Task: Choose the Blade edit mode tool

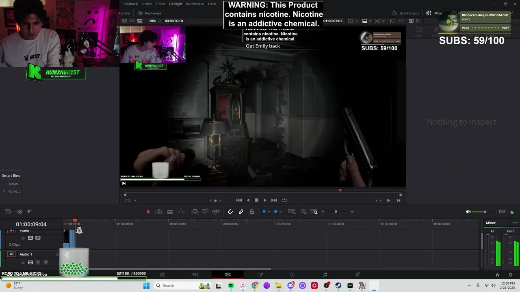Action: (x=170, y=212)
